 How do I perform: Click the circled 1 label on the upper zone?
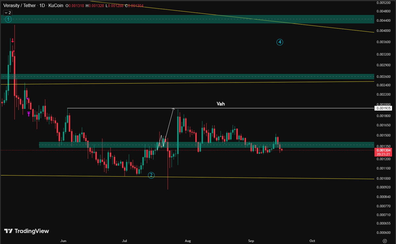[8, 19]
